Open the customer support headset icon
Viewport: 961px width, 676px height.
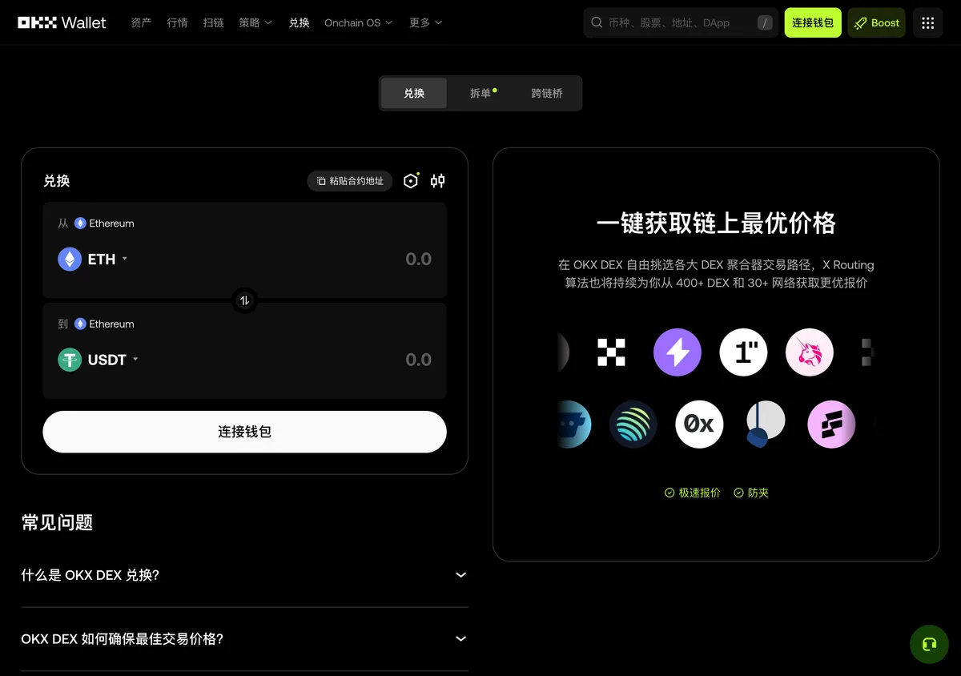[929, 644]
